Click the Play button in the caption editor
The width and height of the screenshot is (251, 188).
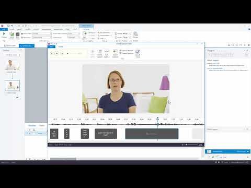(x=56, y=53)
